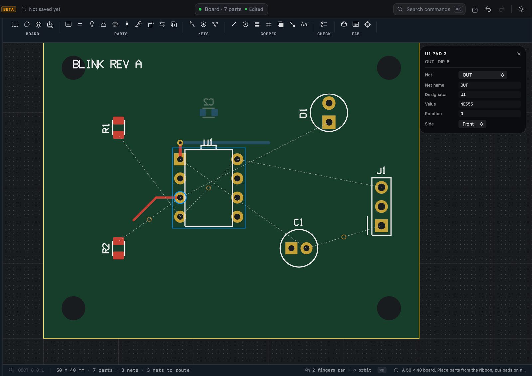Place a capacitor part (two lines icon)
The width and height of the screenshot is (532, 376).
tap(80, 24)
